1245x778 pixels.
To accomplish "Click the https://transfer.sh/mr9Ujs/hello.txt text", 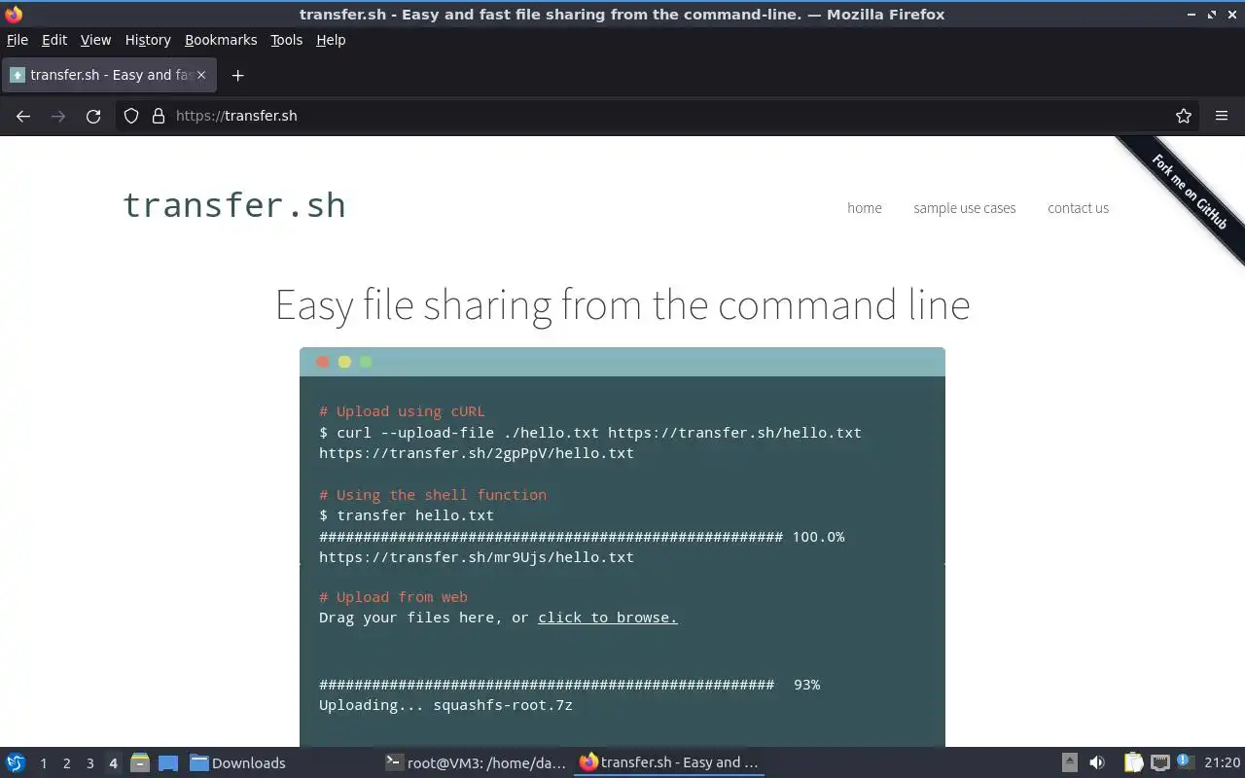I will click(477, 557).
